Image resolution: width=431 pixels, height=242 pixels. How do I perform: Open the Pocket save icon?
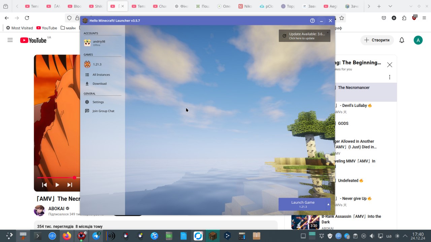384,18
